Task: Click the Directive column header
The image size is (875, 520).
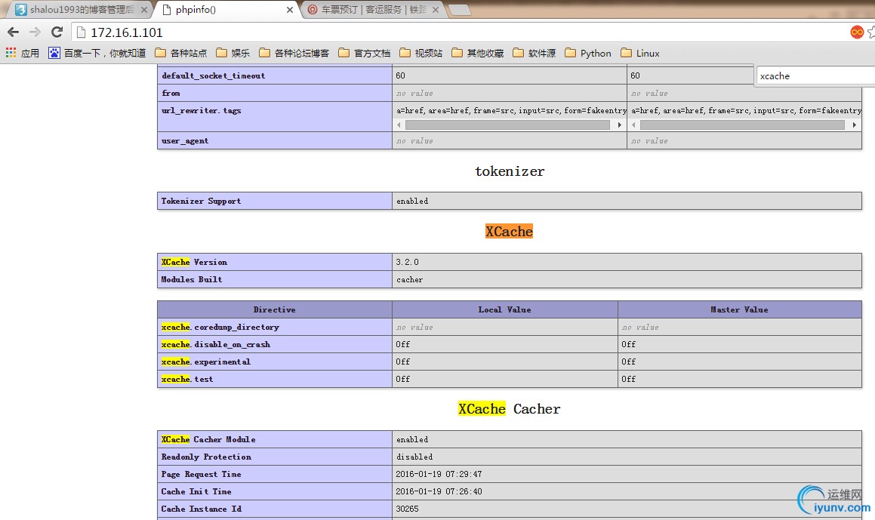Action: pos(275,309)
